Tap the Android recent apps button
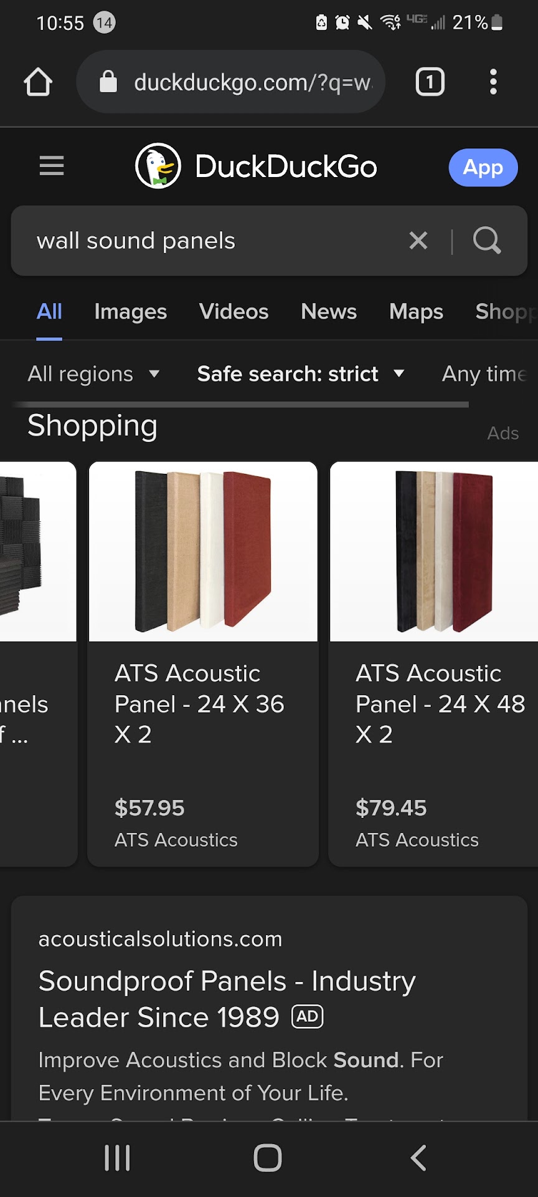 (117, 1158)
